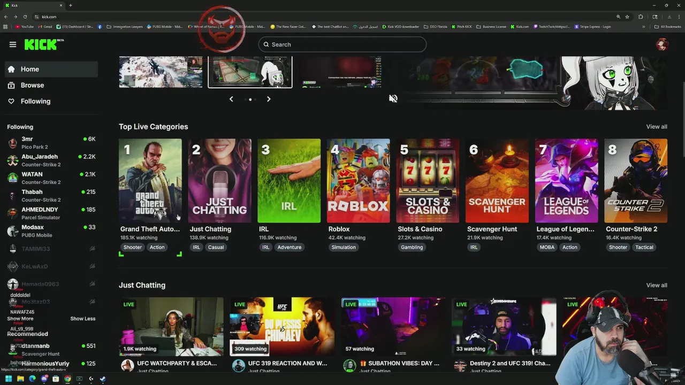Open the hamburger sidebar menu
685x385 pixels.
(13, 44)
